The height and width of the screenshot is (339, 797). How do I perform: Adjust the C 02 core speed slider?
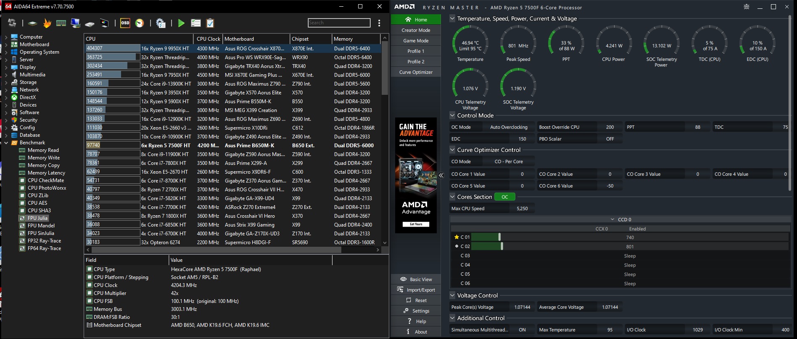(x=502, y=247)
